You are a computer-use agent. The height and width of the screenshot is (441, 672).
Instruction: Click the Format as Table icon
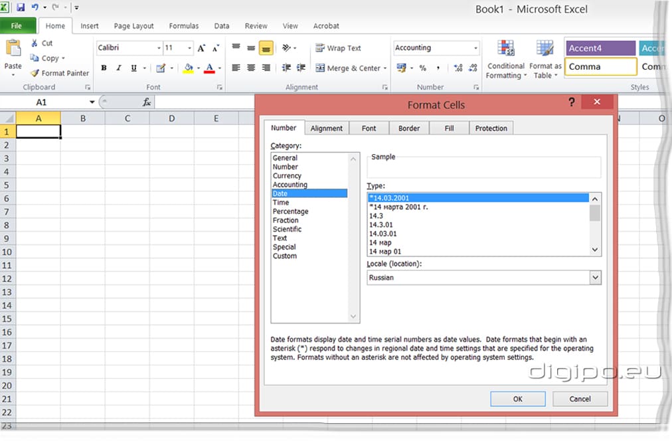coord(545,49)
